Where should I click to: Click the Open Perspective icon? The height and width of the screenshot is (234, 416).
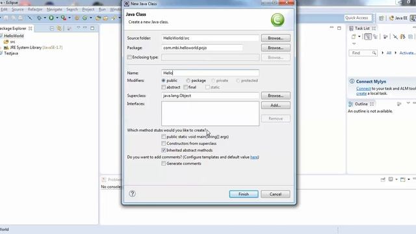[382, 18]
